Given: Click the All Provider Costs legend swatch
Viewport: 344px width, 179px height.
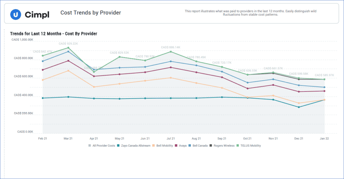Looking at the screenshot, I should (x=89, y=146).
